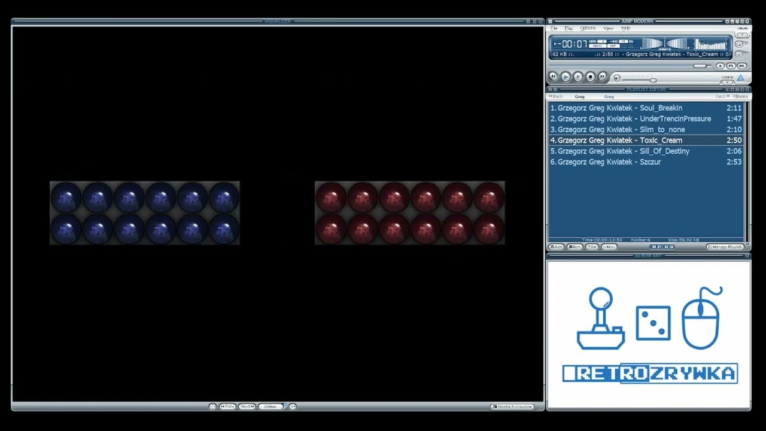This screenshot has height=431, width=766.
Task: Click the second icon in Playlist Editor title bar
Action: point(555,89)
